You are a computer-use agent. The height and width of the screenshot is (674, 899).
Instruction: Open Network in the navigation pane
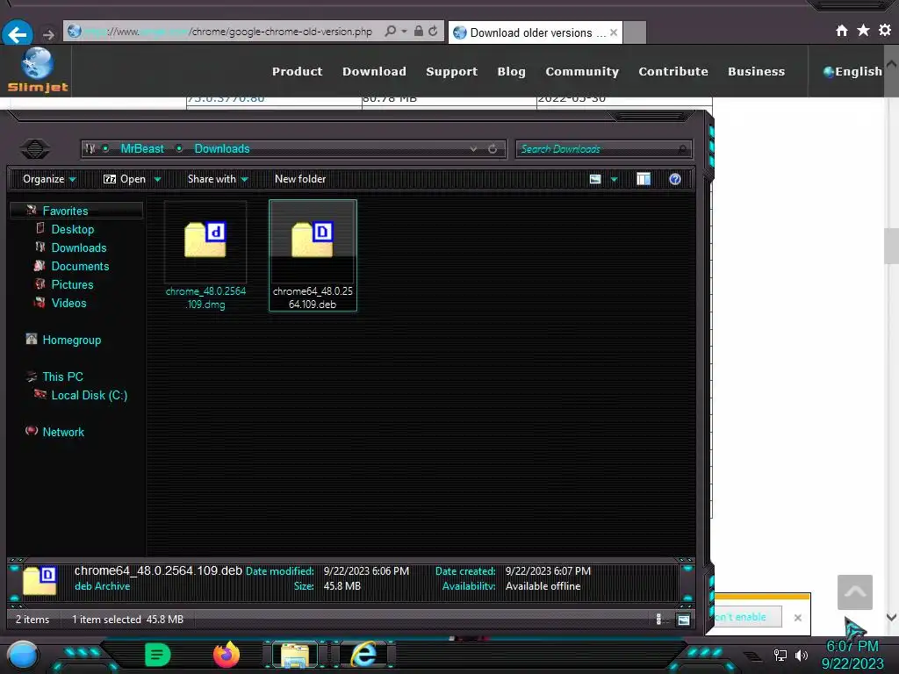[63, 432]
